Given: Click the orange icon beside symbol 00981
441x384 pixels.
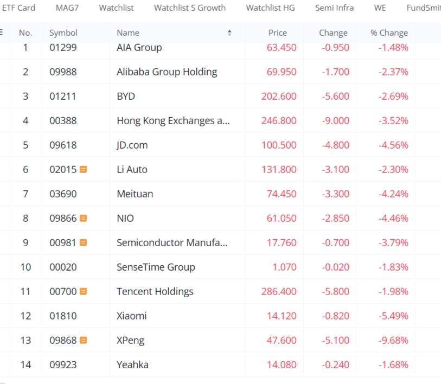Looking at the screenshot, I should point(84,242).
